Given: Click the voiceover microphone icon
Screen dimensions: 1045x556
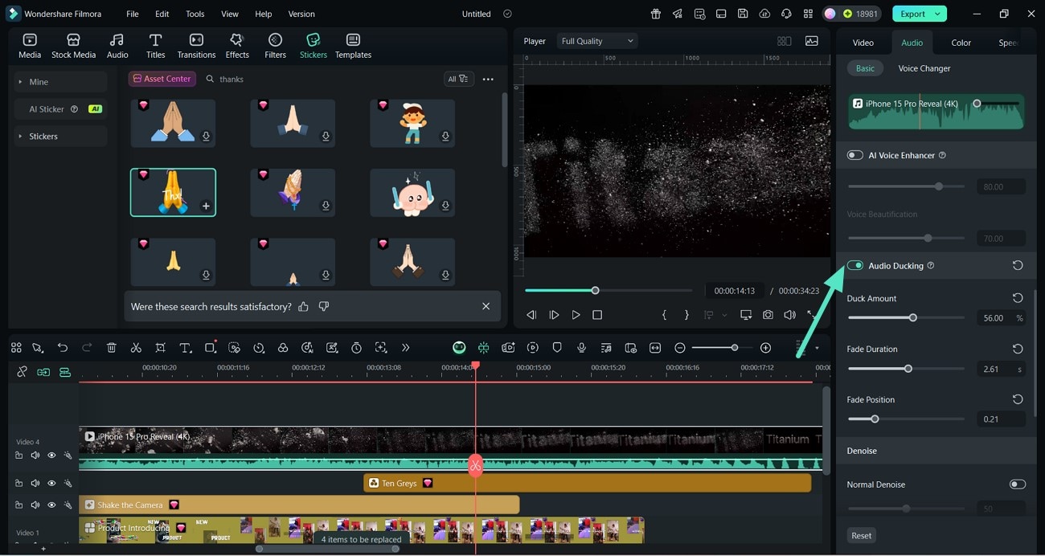Looking at the screenshot, I should (581, 348).
